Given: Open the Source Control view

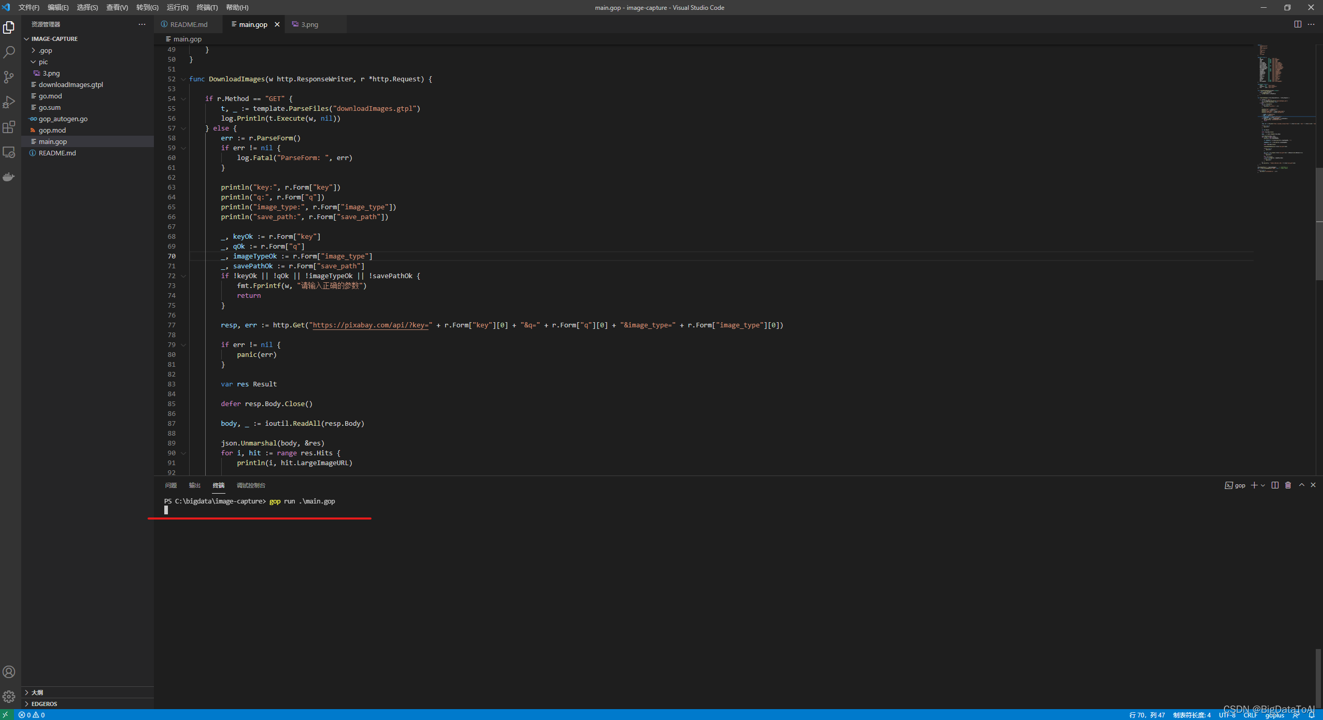Looking at the screenshot, I should point(9,77).
